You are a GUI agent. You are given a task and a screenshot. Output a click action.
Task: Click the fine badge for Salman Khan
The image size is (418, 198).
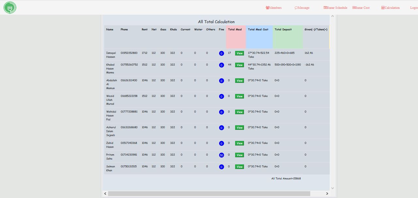(x=221, y=167)
